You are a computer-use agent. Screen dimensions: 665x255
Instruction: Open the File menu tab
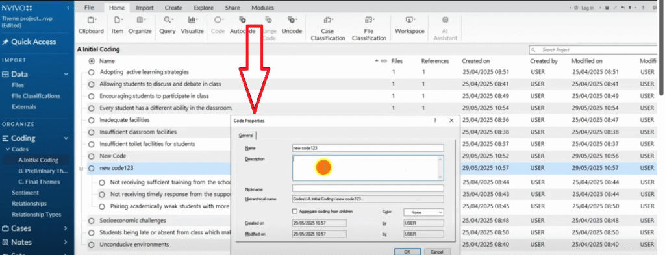tap(88, 8)
